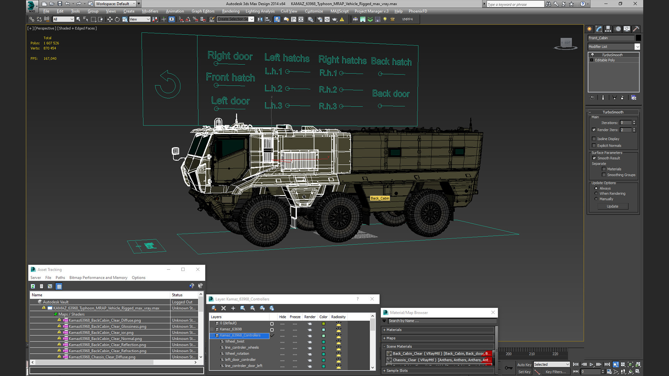
Task: Click Pin Stack icon under modifier list
Action: [591, 97]
